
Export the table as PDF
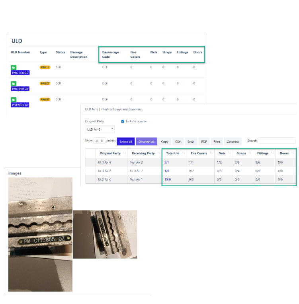204,141
